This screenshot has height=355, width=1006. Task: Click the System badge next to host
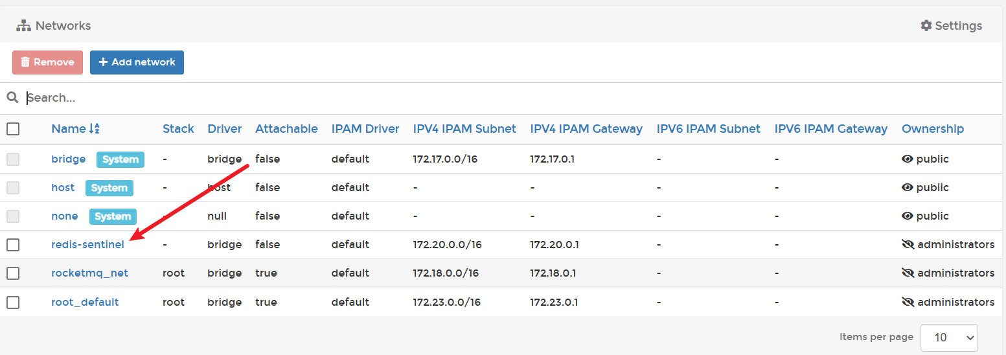pyautogui.click(x=109, y=188)
